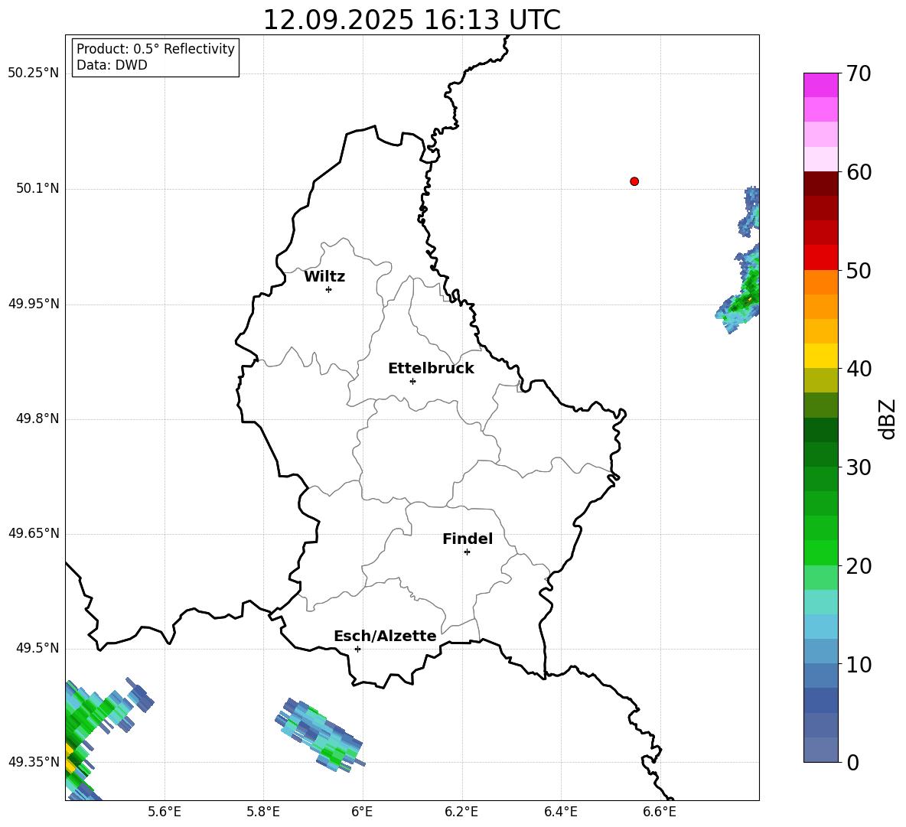The image size is (906, 827).
Task: Click the 6°E longitude label
Action: tap(362, 812)
